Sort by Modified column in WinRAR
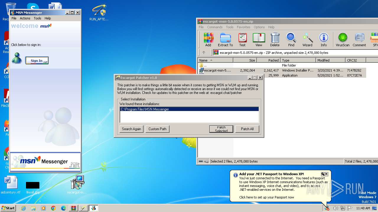Viewport: 378px width, 212px height. point(331,60)
